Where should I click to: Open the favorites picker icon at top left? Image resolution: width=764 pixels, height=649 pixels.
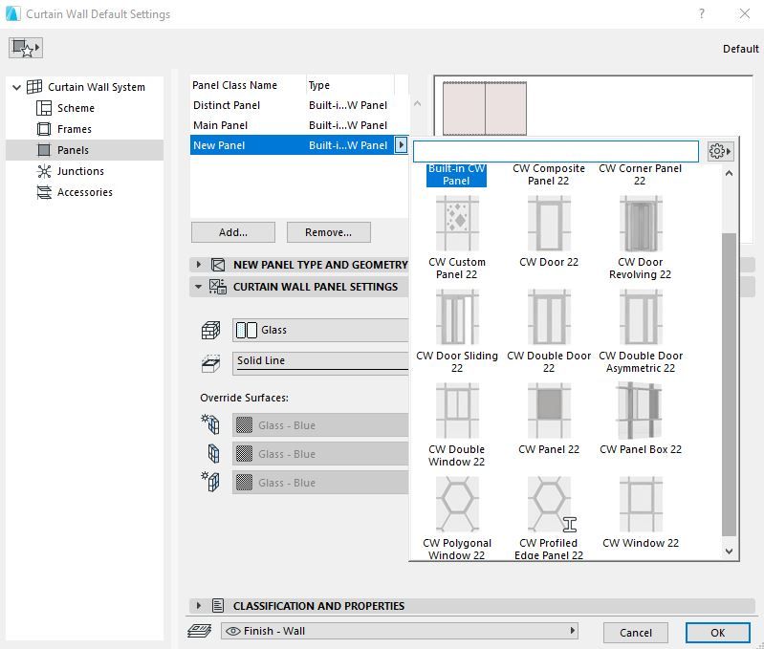click(x=26, y=48)
